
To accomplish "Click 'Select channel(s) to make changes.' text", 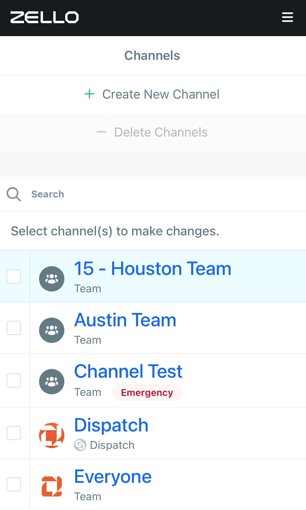I will point(115,231).
